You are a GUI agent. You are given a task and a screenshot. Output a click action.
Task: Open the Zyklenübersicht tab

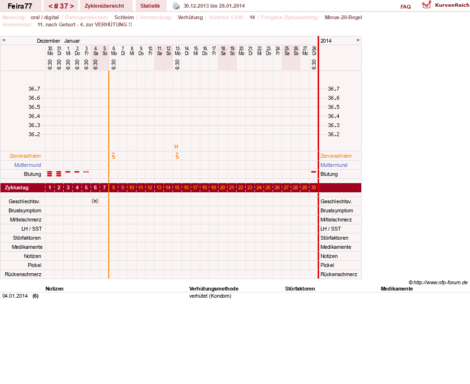[104, 6]
